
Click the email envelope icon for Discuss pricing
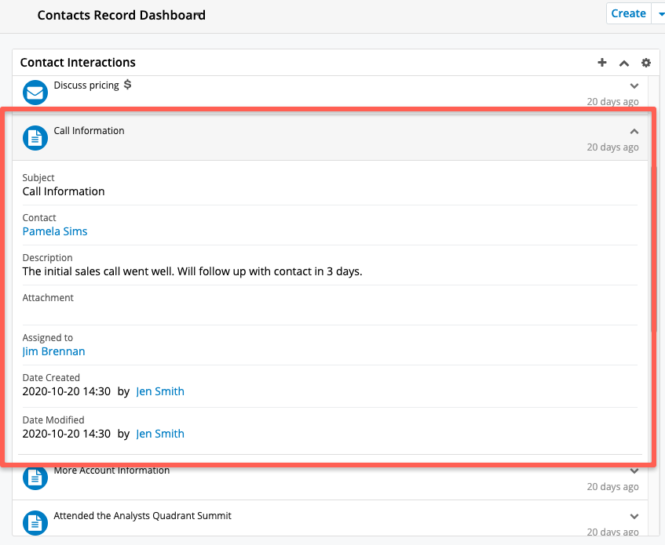coord(35,93)
